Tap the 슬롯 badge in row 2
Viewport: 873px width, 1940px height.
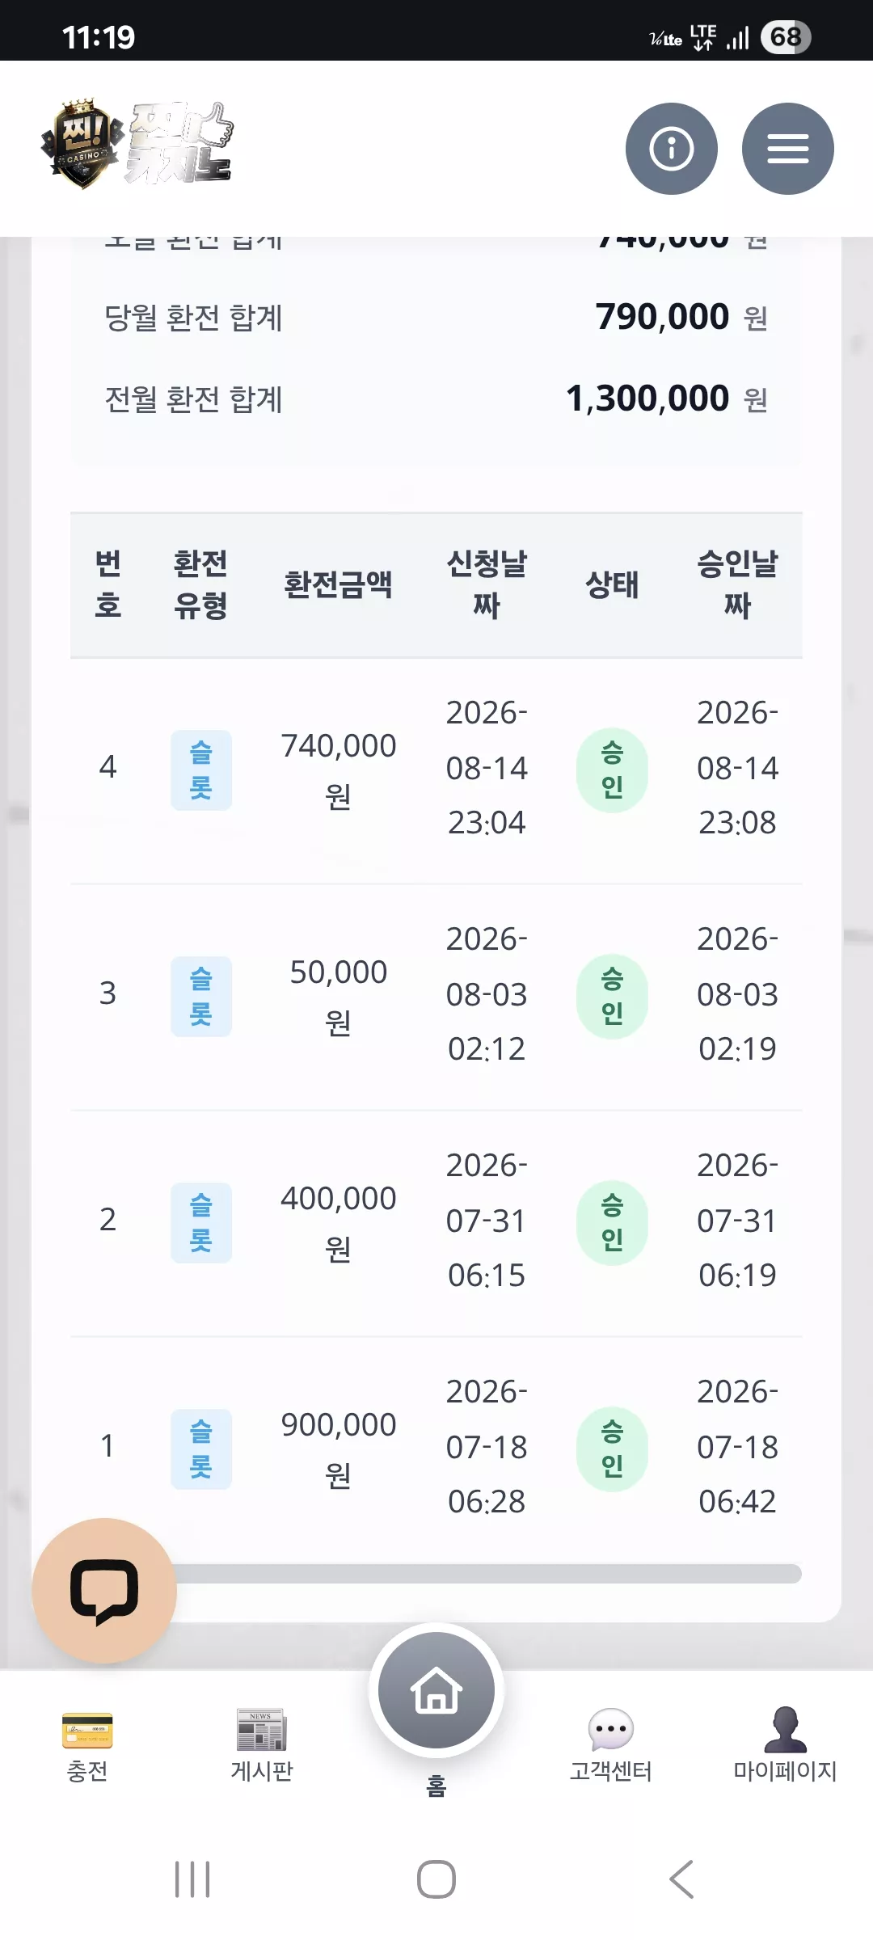click(x=201, y=1222)
